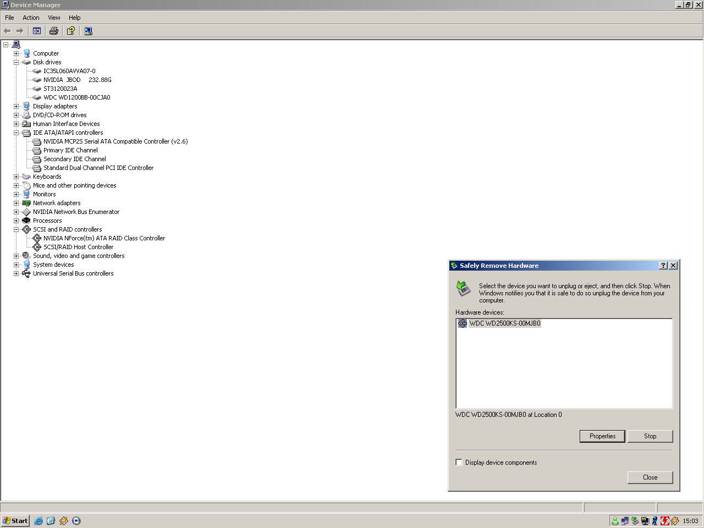This screenshot has width=704, height=528.
Task: Click the network connection tray icon
Action: point(625,521)
